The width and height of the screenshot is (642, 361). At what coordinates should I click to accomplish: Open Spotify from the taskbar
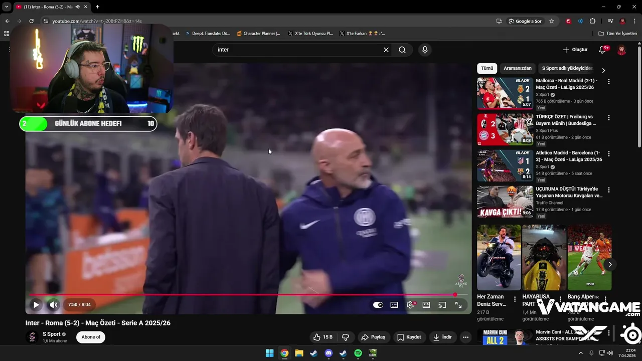358,353
